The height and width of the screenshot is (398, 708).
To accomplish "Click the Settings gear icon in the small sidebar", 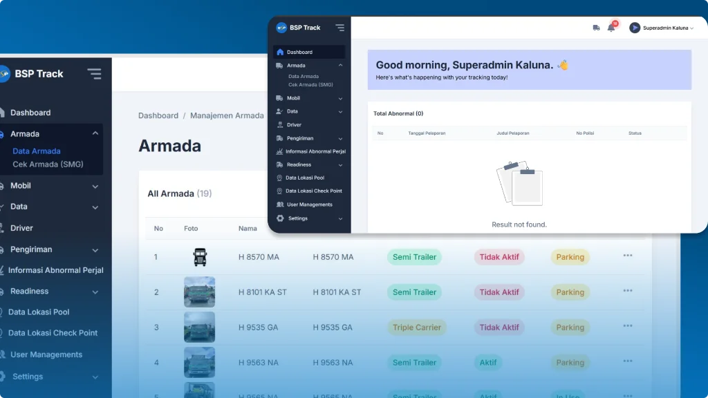I will tap(280, 218).
